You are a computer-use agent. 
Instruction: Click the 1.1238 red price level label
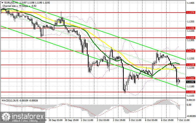191,65
